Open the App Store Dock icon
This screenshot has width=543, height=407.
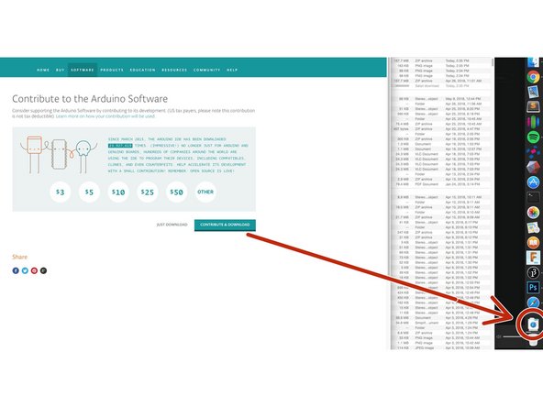tap(533, 182)
